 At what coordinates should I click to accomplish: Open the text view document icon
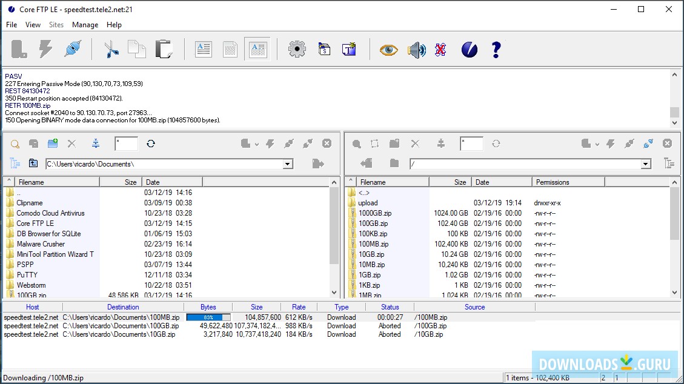point(204,49)
